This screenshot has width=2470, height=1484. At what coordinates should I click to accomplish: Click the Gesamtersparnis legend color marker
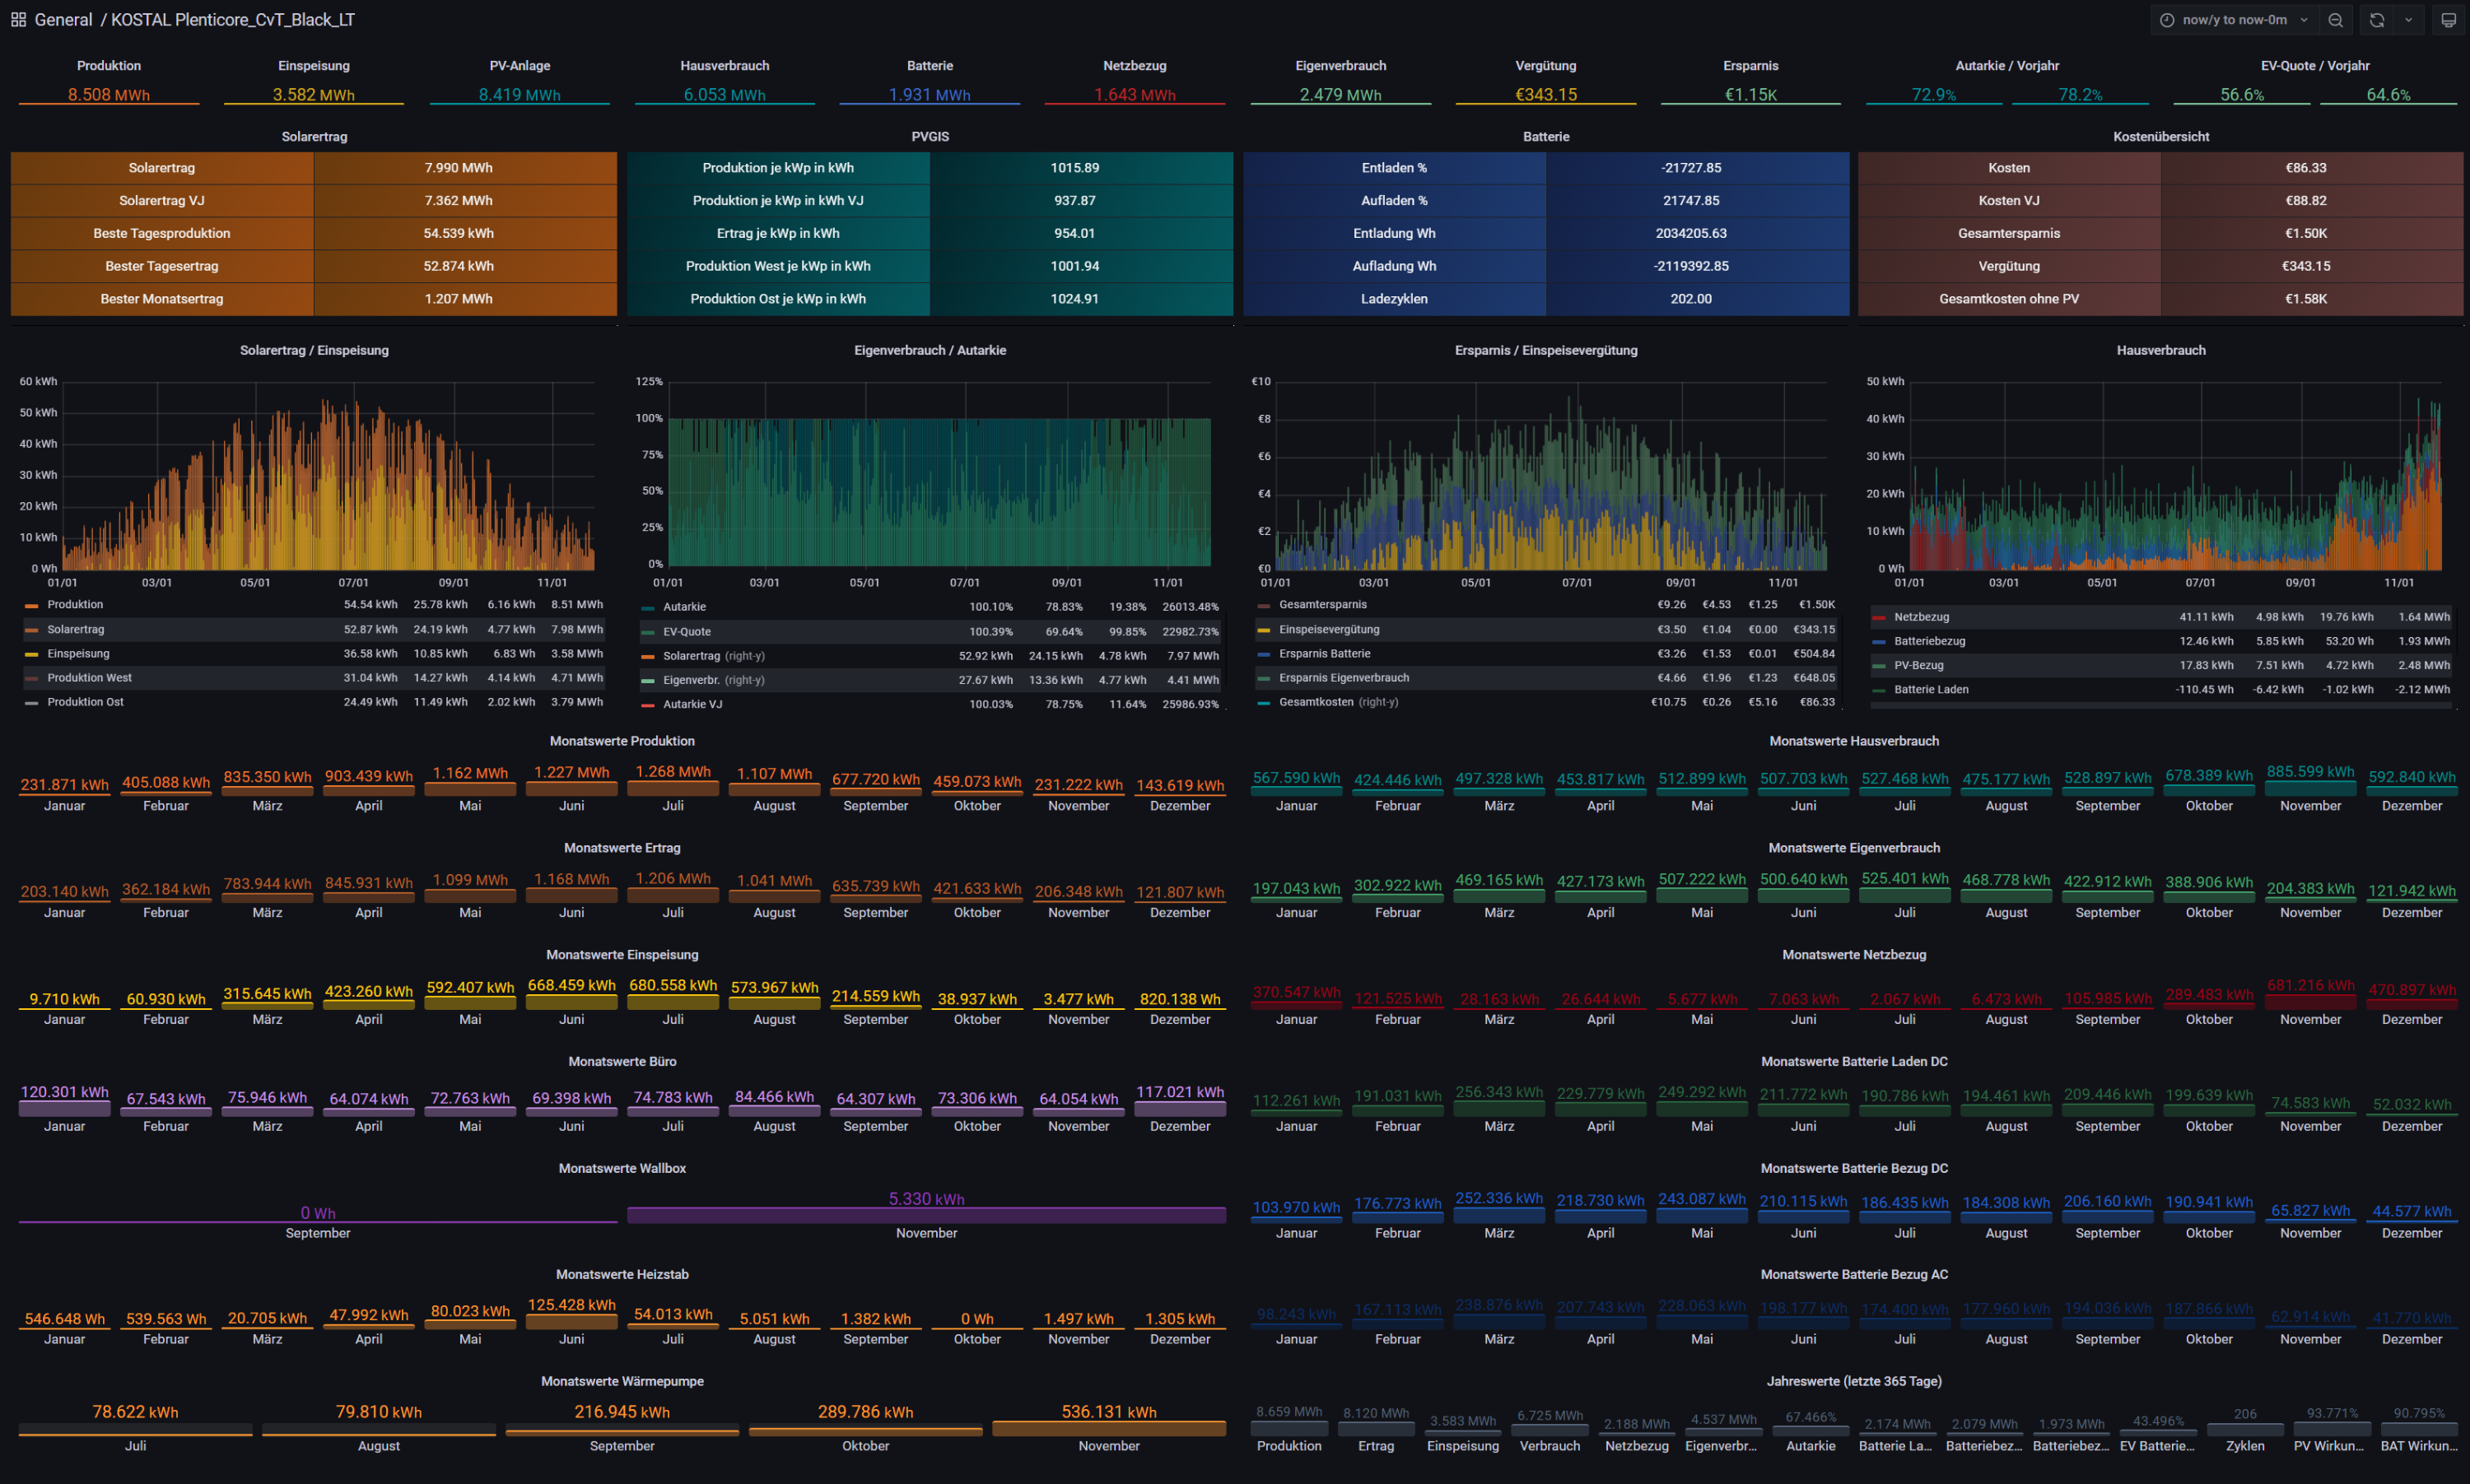coord(1264,606)
